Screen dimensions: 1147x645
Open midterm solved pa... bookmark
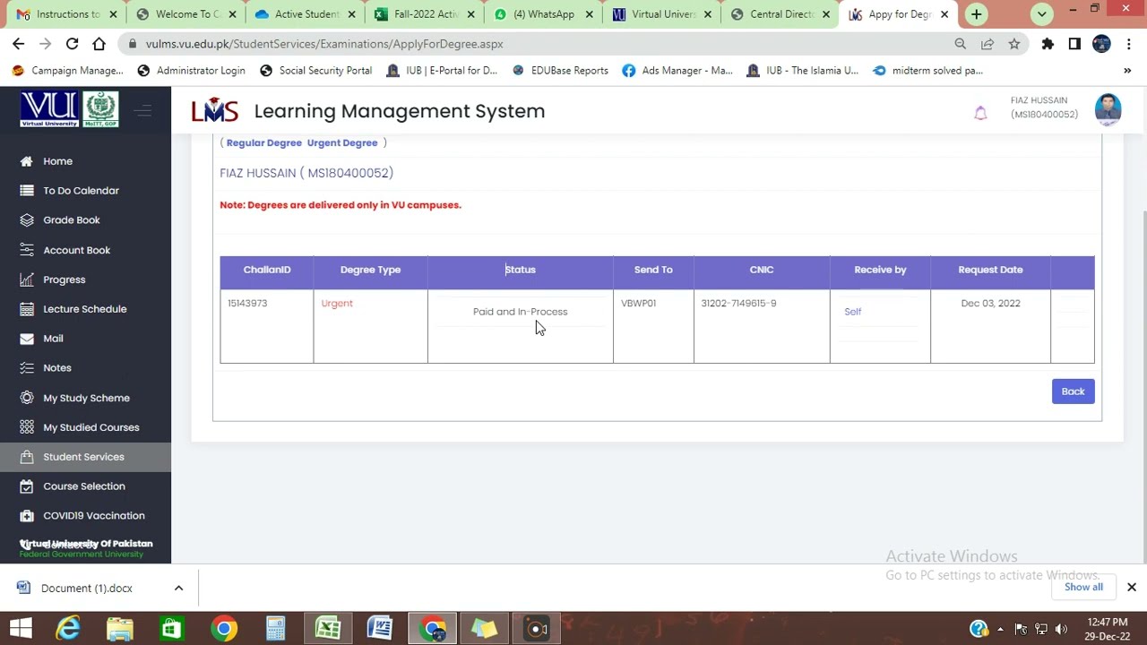click(927, 71)
